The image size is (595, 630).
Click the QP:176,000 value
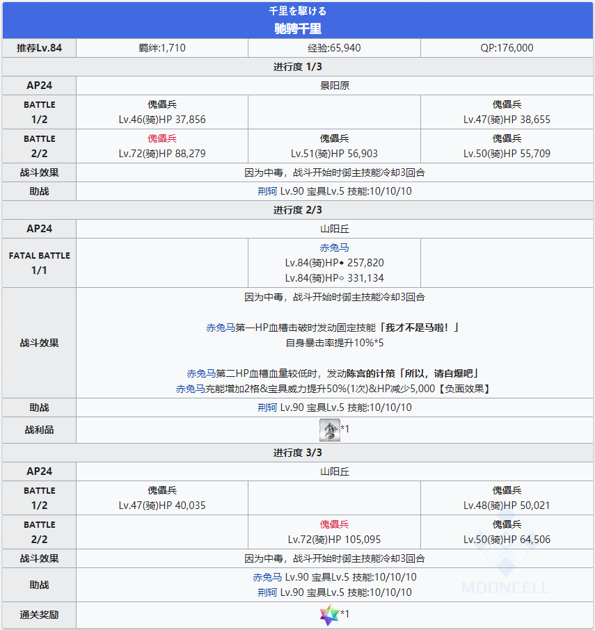[x=507, y=48]
